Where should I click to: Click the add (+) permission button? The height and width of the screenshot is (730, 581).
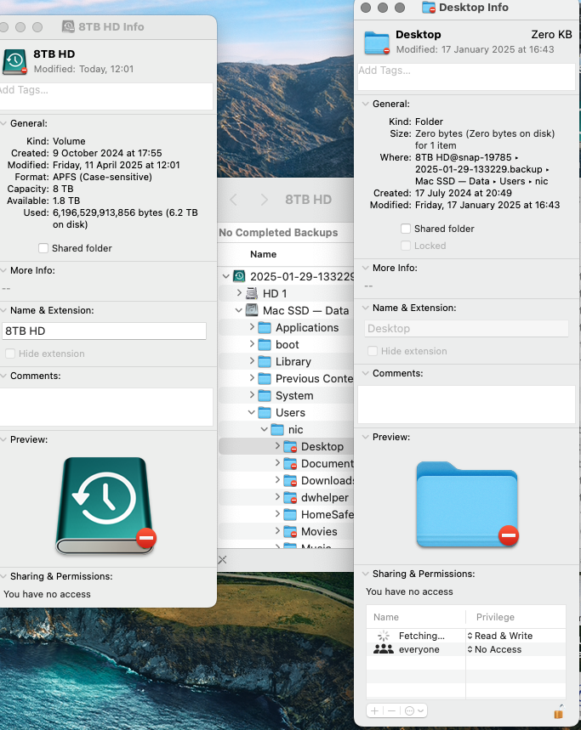pyautogui.click(x=374, y=711)
